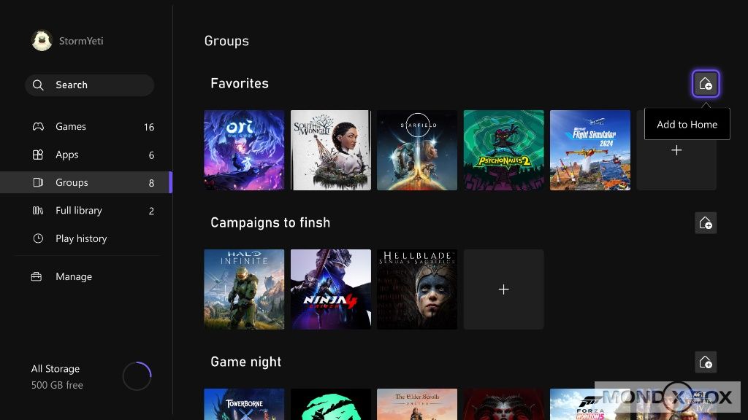This screenshot has width=748, height=420.
Task: Select the Starfield game tile
Action: pyautogui.click(x=417, y=150)
